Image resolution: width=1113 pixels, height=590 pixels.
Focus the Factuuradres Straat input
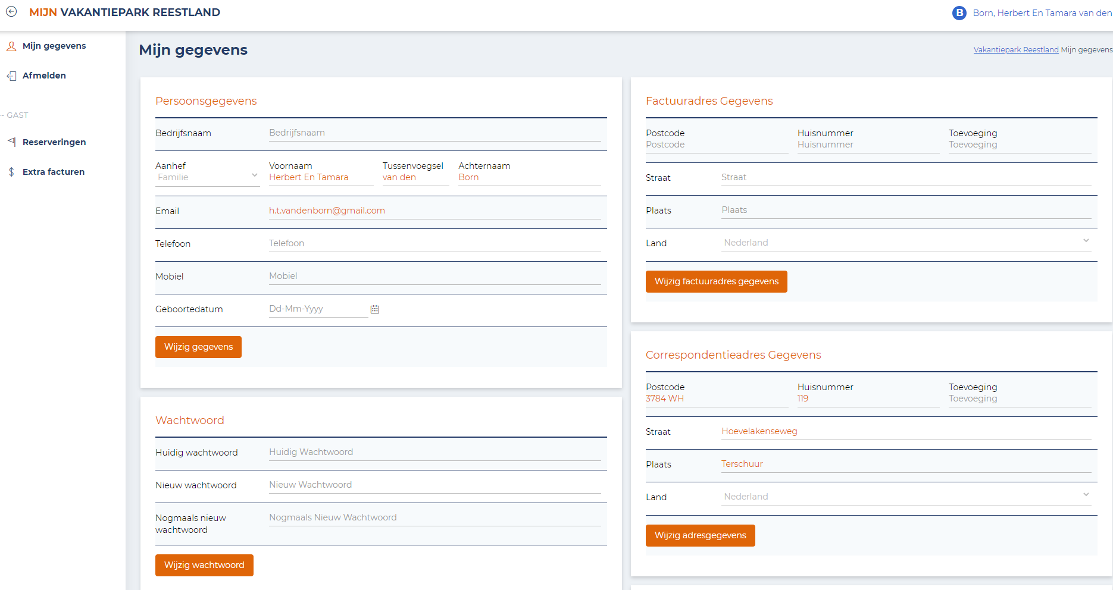(906, 178)
